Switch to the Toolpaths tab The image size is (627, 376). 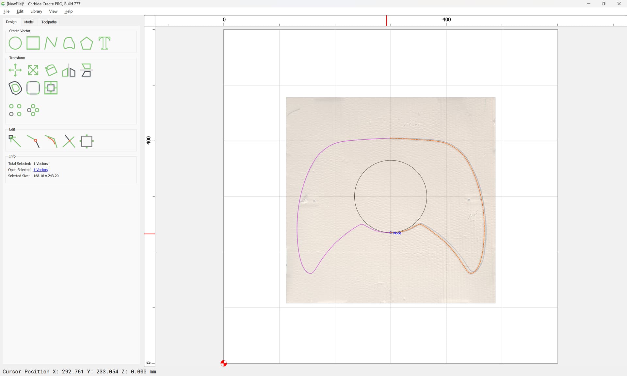[49, 22]
